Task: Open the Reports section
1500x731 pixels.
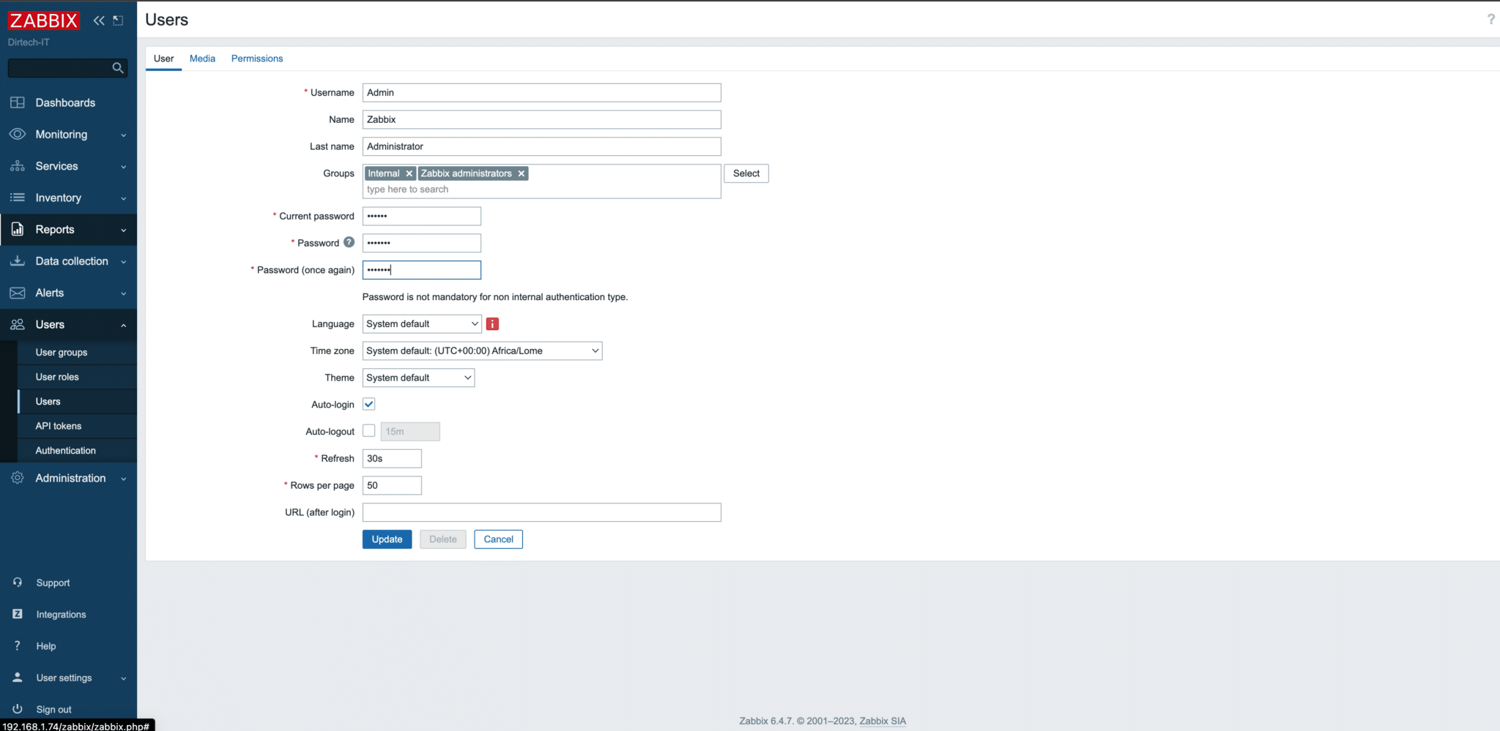Action: click(53, 229)
